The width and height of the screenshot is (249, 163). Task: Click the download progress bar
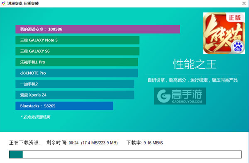tap(125, 154)
